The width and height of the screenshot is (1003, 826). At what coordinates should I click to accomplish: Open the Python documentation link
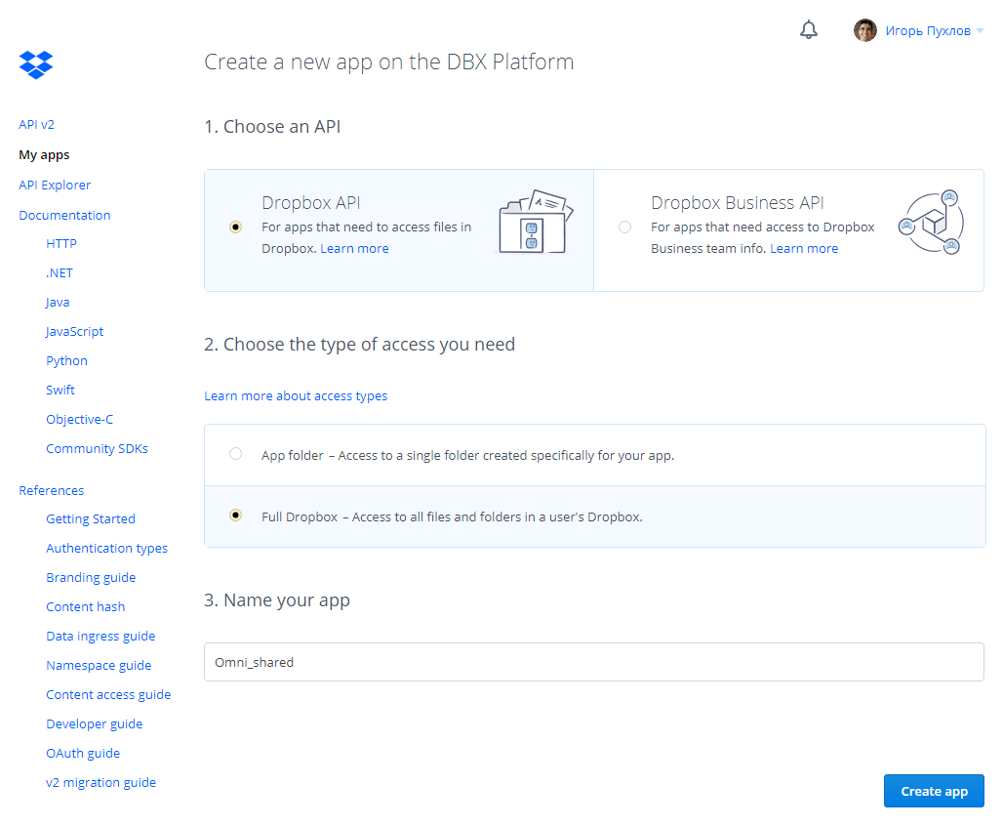[x=66, y=361]
